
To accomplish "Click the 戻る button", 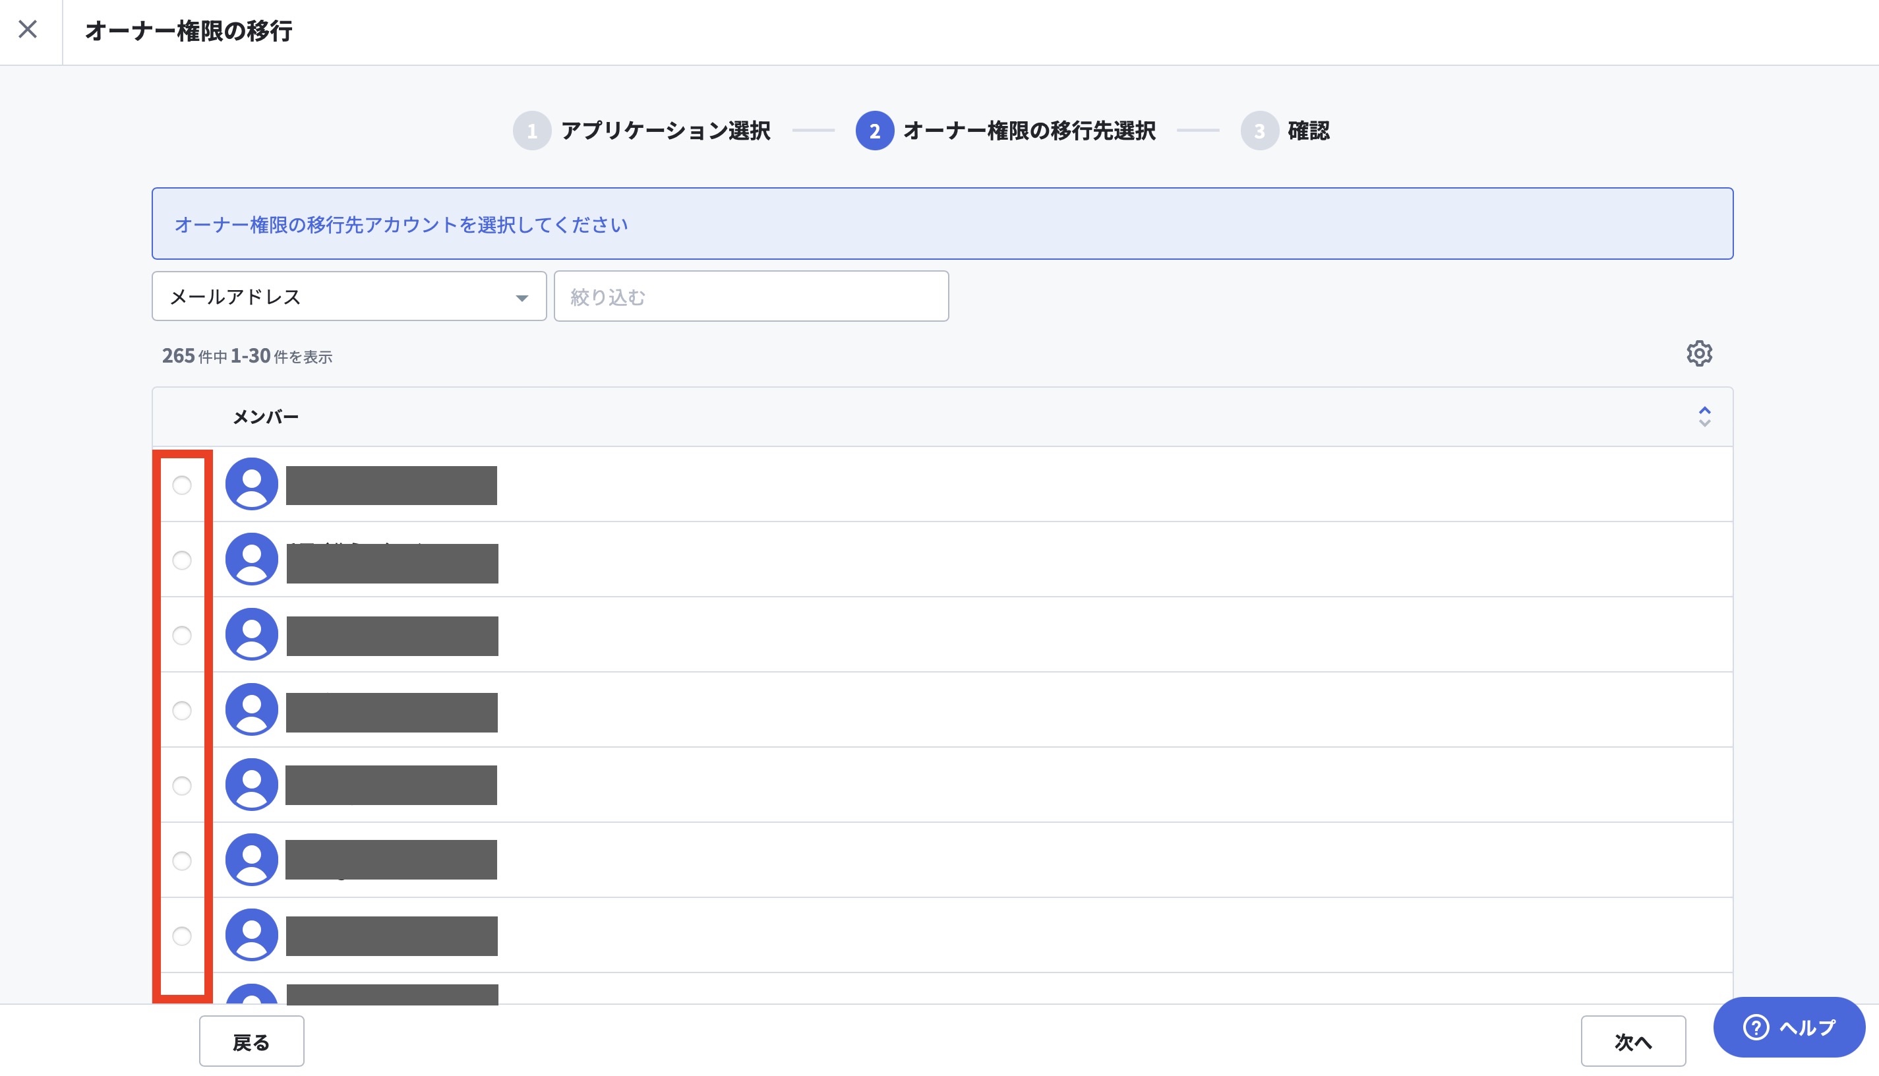I will (x=251, y=1041).
